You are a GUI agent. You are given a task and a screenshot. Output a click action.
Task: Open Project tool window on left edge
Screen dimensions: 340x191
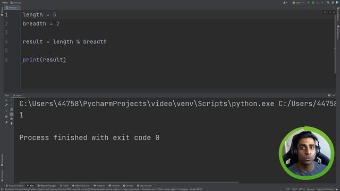[x=2, y=11]
